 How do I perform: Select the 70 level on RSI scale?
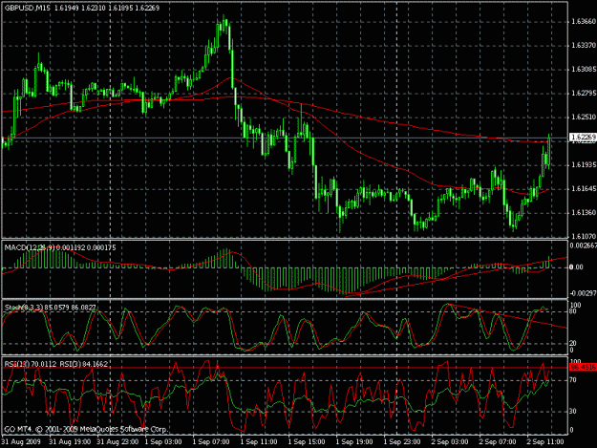[573, 380]
